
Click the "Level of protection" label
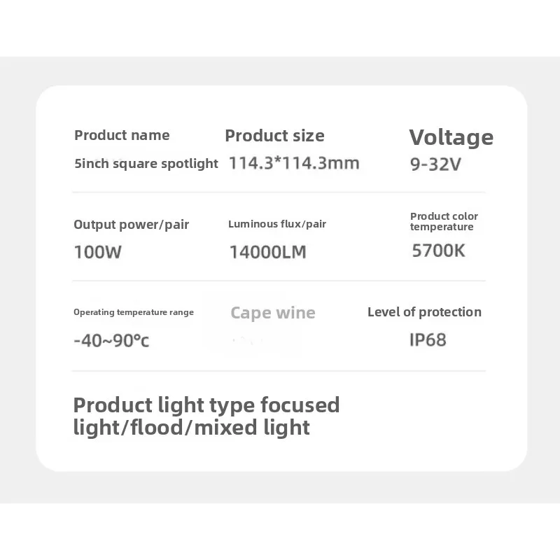(424, 312)
